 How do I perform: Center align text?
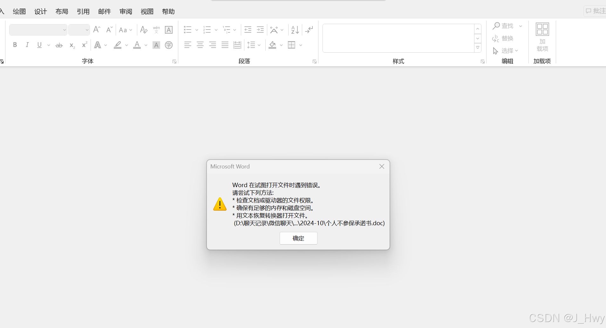(x=200, y=45)
